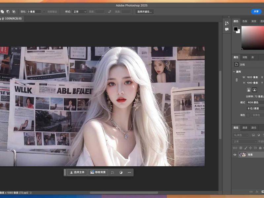Set canvas to portrait orientation
Image resolution: width=264 pixels, height=198 pixels.
[249, 90]
